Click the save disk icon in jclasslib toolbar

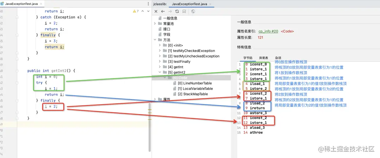[x=184, y=11]
